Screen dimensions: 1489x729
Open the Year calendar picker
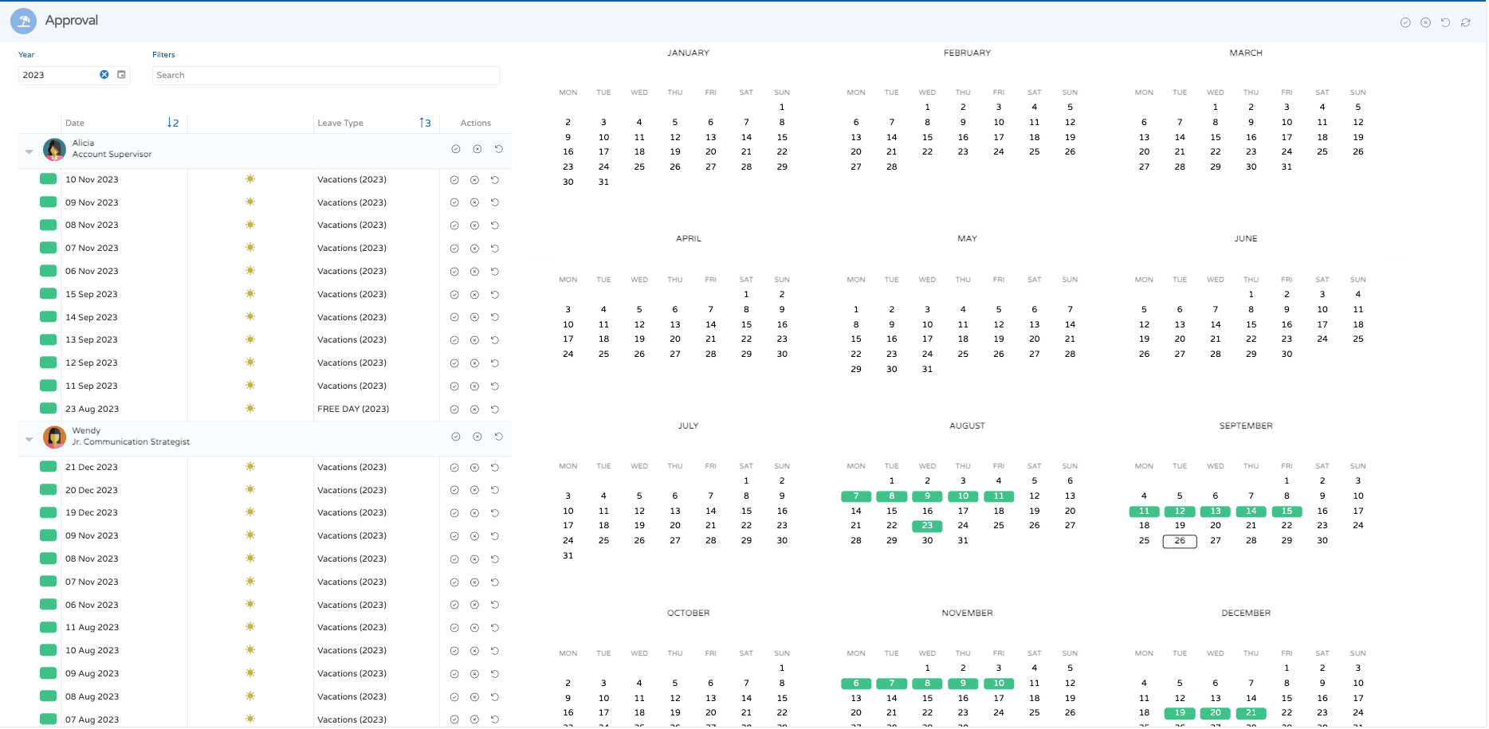pyautogui.click(x=122, y=75)
